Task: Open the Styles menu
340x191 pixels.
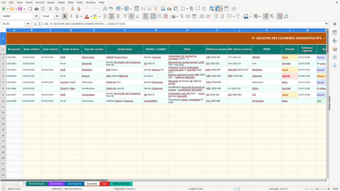Action: pyautogui.click(x=51, y=2)
